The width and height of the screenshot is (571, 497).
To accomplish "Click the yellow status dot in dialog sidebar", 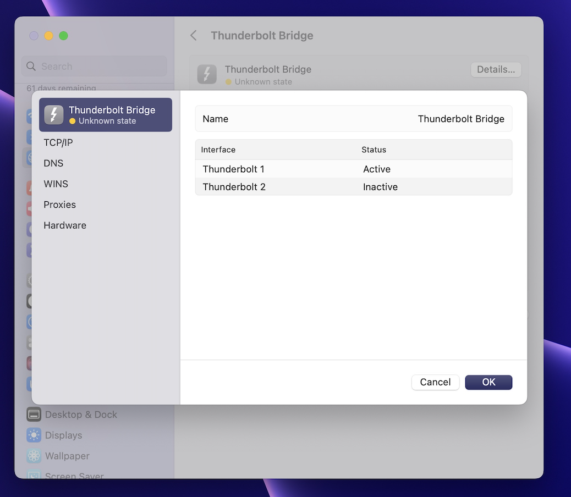I will click(x=73, y=121).
